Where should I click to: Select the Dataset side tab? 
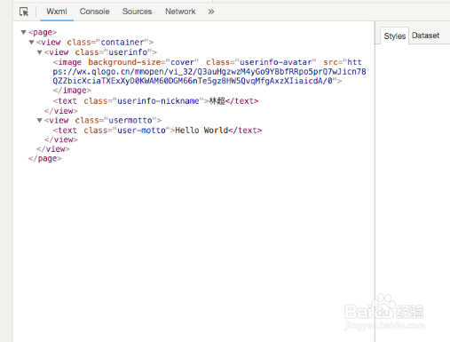point(425,36)
